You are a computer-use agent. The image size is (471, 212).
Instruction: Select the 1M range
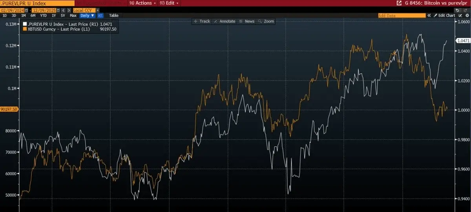24,16
